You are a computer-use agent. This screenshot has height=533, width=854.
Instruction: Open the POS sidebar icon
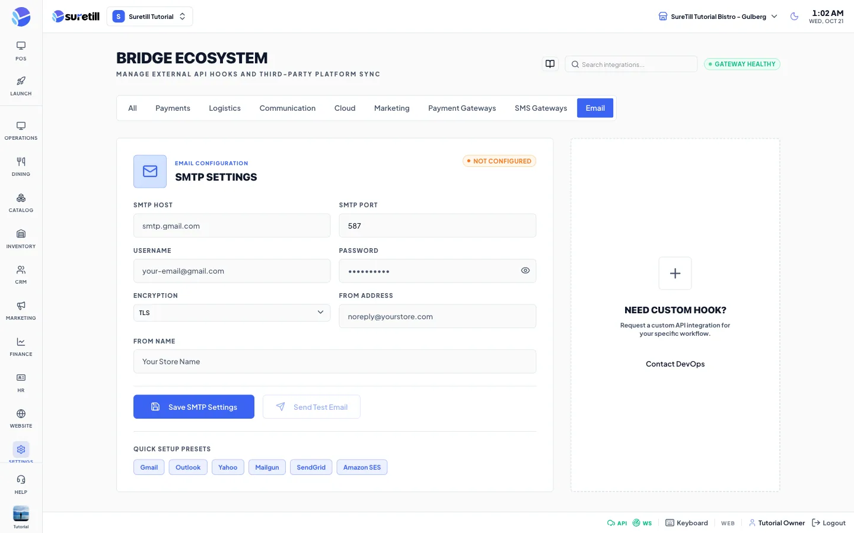click(x=21, y=46)
